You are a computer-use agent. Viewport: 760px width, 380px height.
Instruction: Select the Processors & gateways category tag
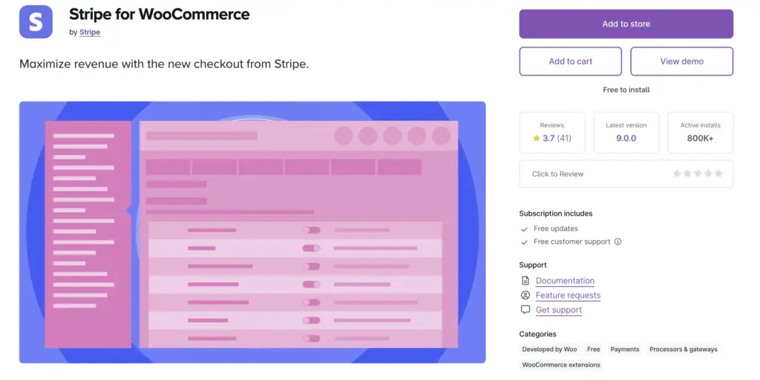pyautogui.click(x=683, y=349)
